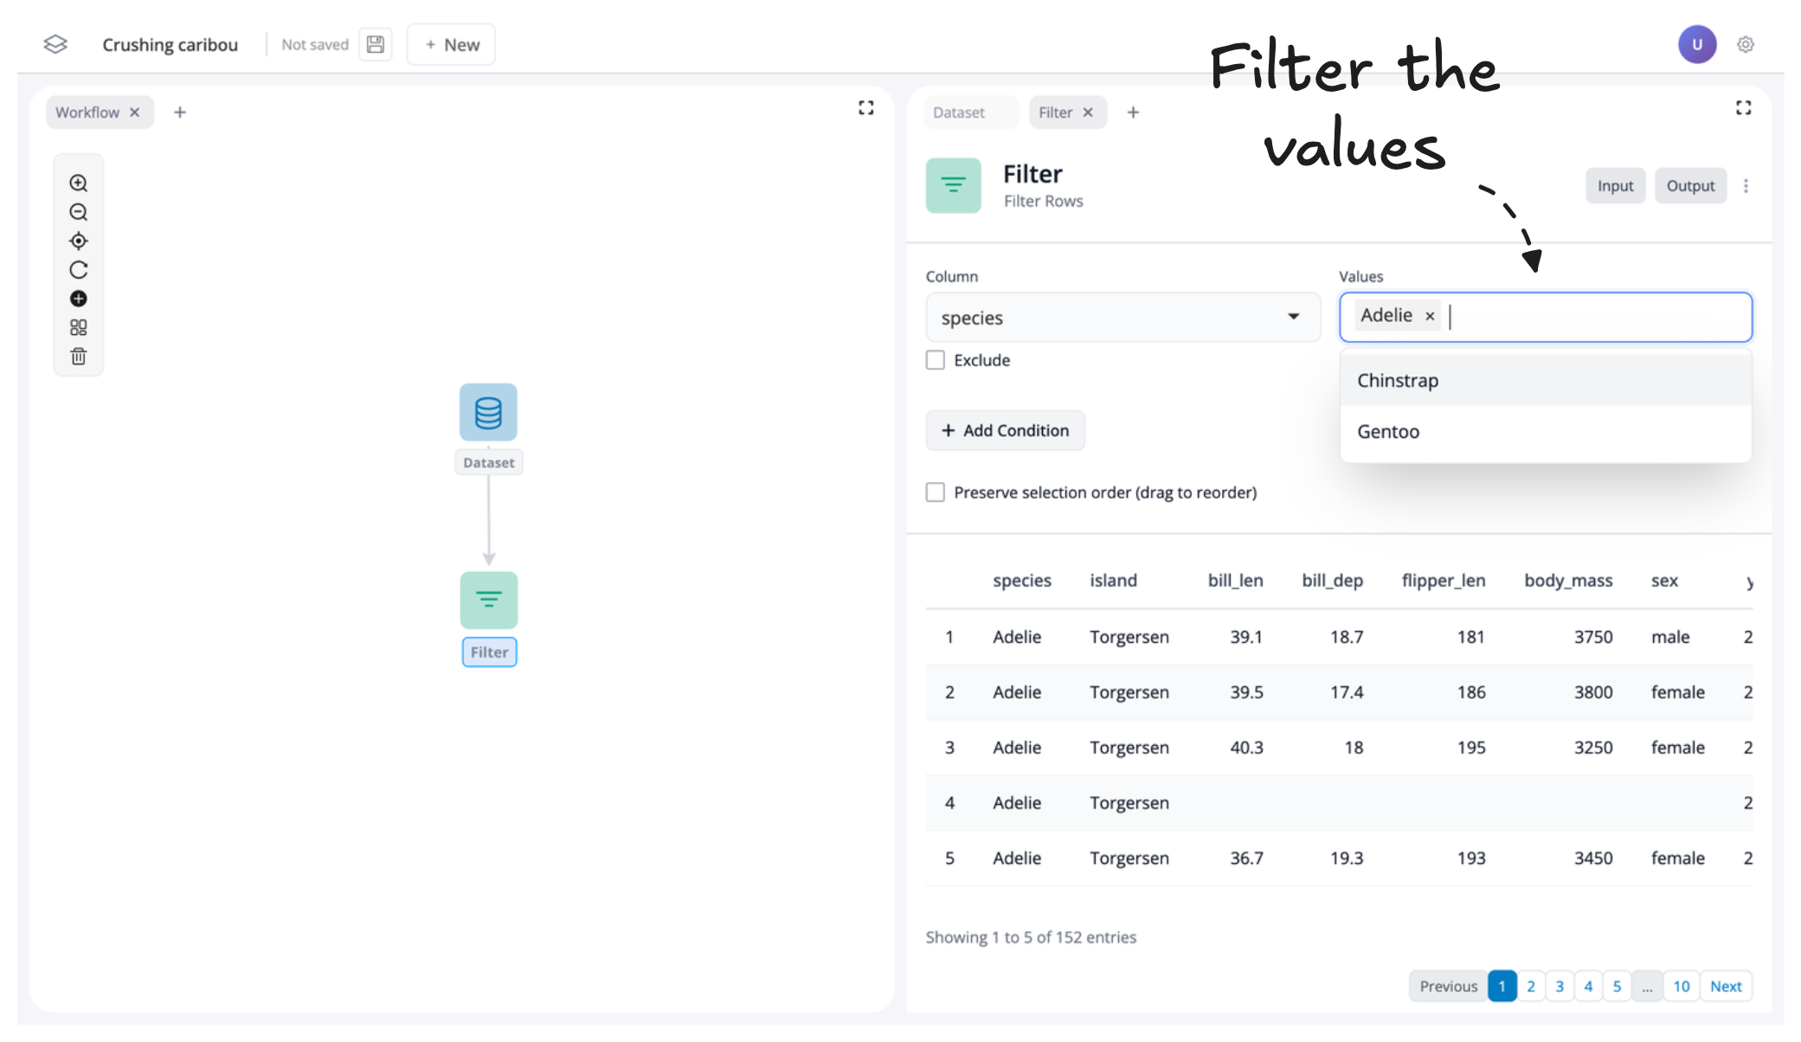Remove the Adelie value tag
This screenshot has width=1801, height=1042.
click(x=1430, y=317)
